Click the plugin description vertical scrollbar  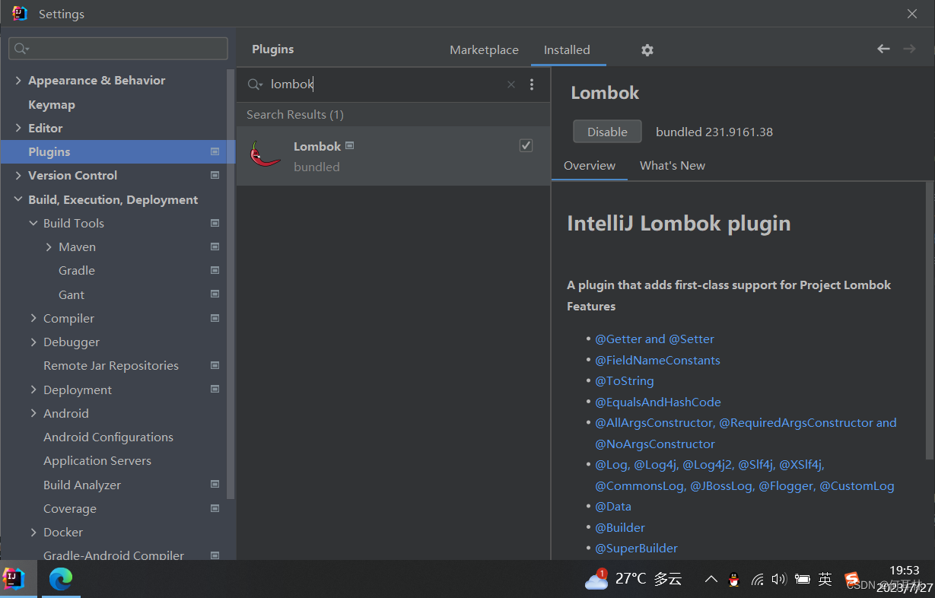click(930, 320)
